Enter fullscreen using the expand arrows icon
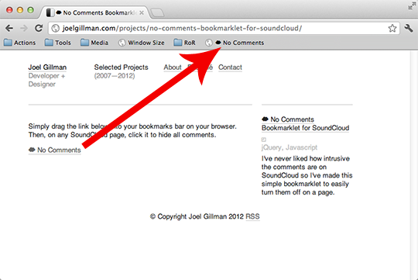 [412, 6]
